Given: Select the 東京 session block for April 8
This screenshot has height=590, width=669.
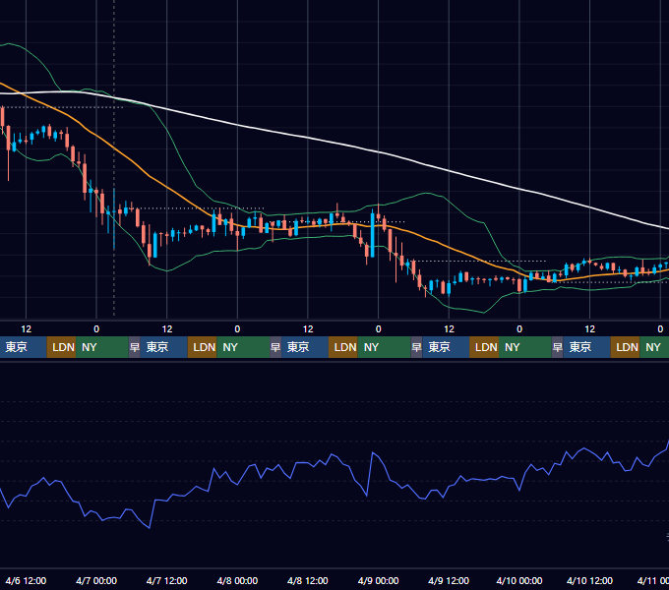Looking at the screenshot, I should coord(305,347).
